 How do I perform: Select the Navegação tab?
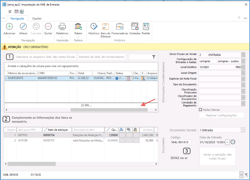pyautogui.click(x=17, y=19)
